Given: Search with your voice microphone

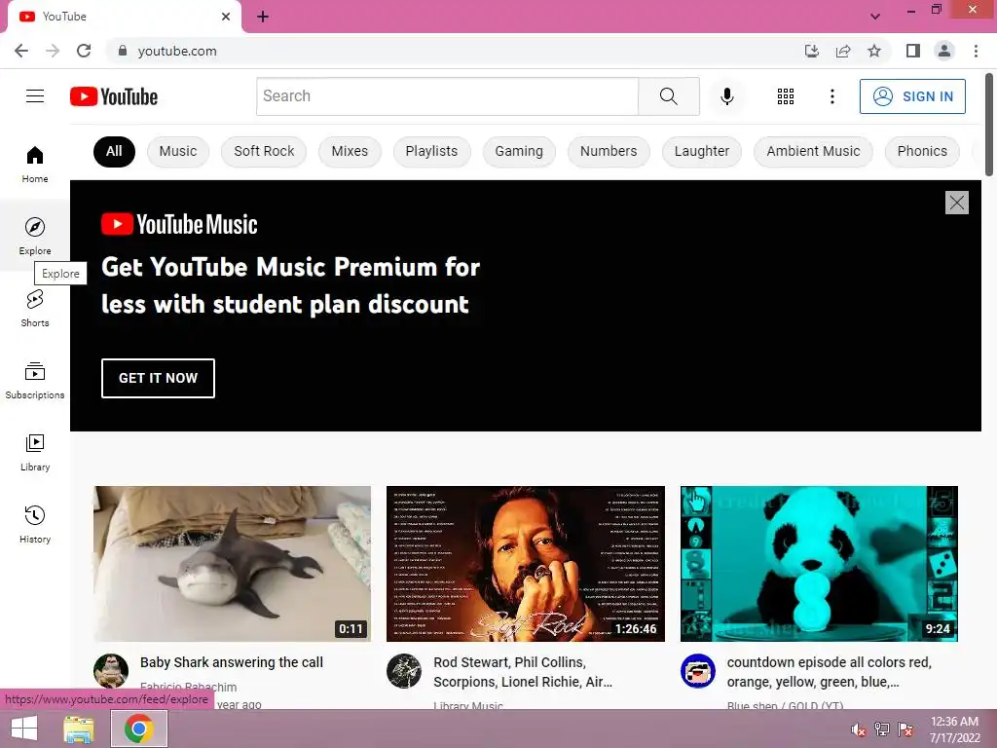Looking at the screenshot, I should (x=726, y=96).
